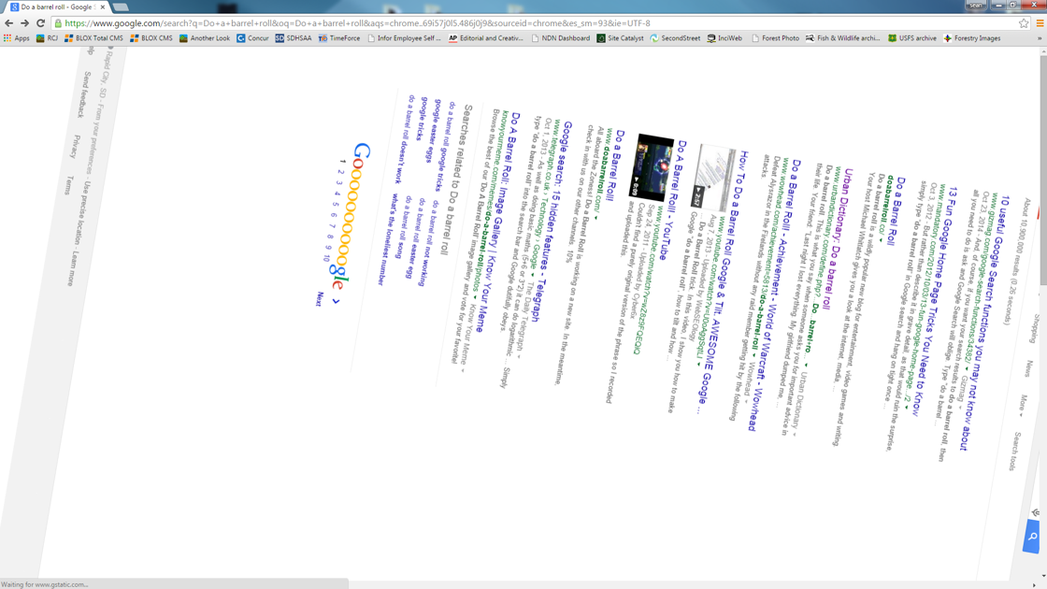This screenshot has height=589, width=1047.
Task: Expand the rotated 'More' search filter dropdown
Action: point(1022,407)
